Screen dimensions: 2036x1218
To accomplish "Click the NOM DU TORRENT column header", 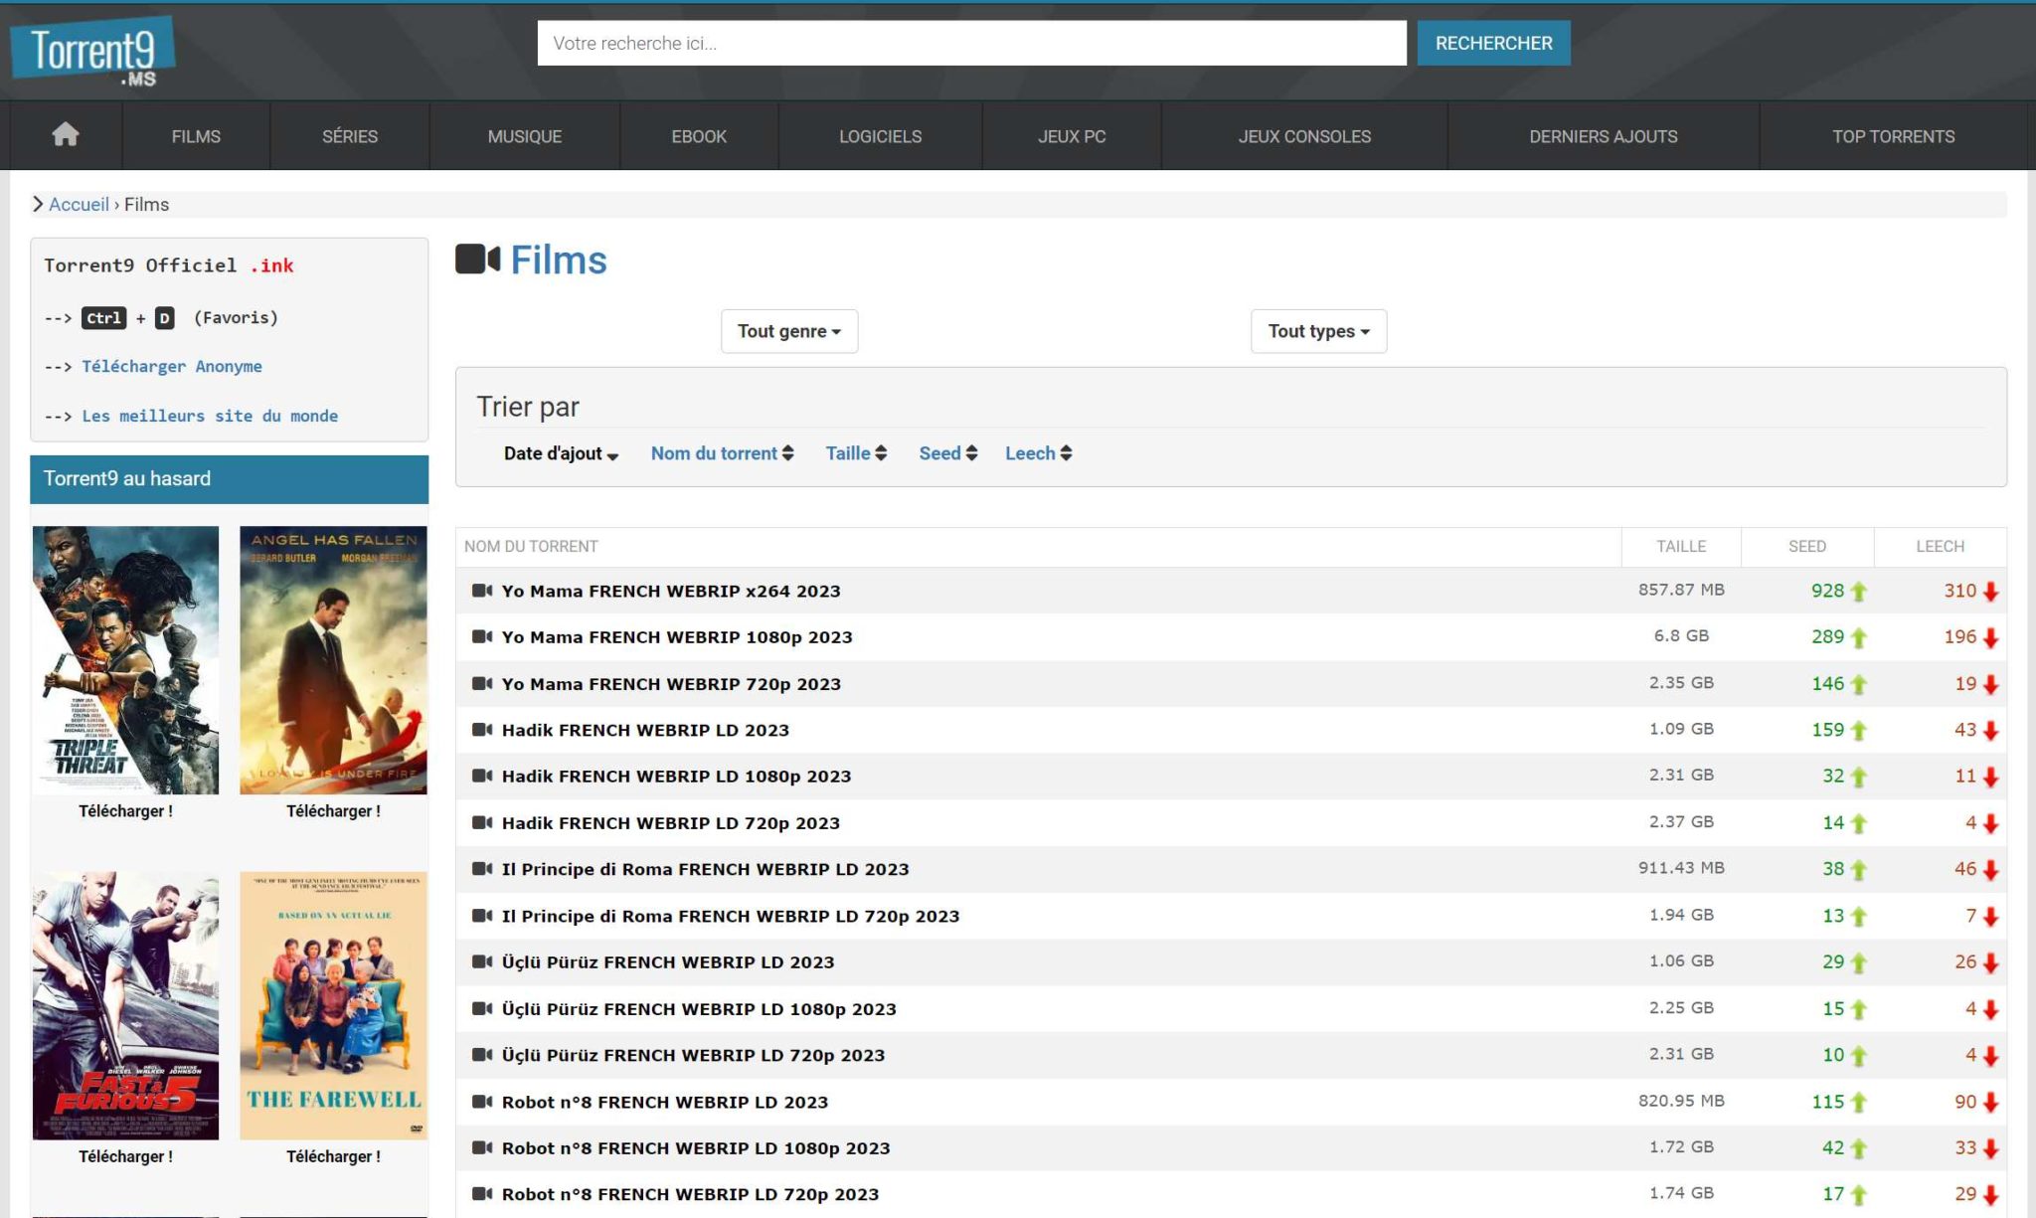I will pos(531,546).
